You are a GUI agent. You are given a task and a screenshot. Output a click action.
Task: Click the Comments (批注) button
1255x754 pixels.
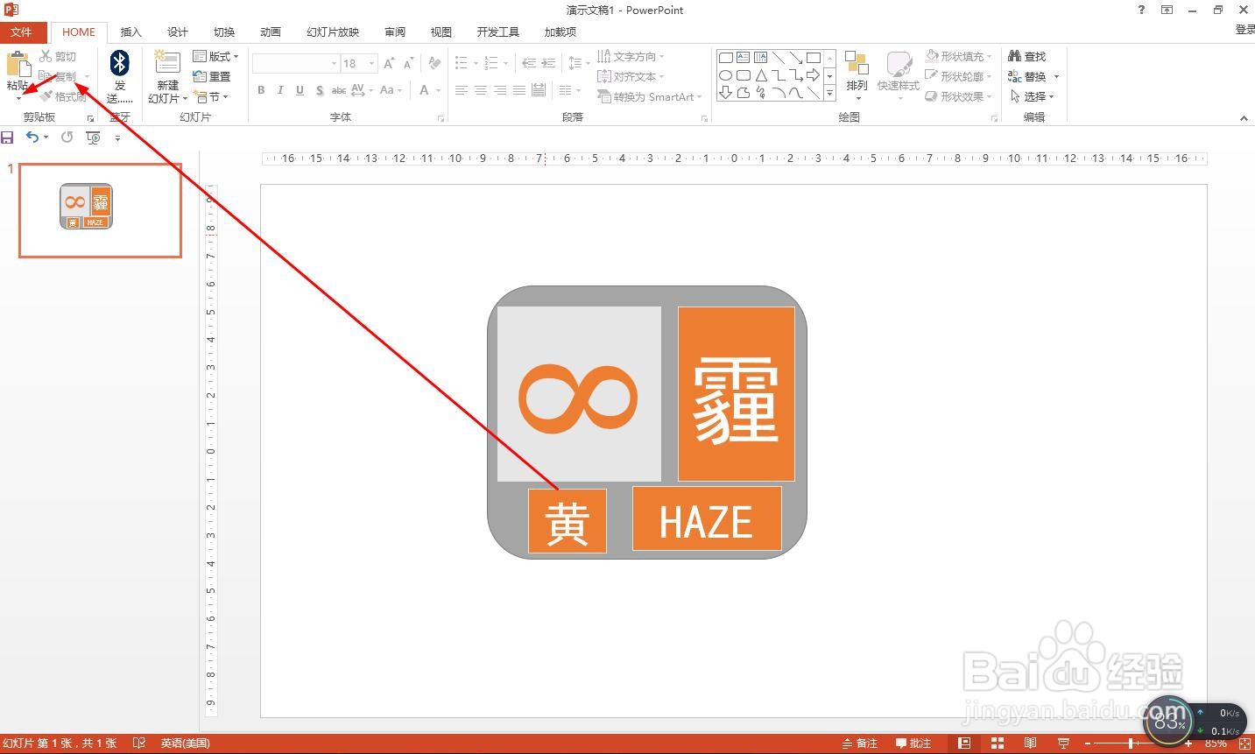click(913, 743)
